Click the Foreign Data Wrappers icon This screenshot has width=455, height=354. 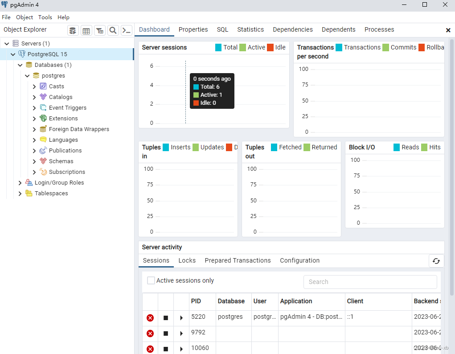click(x=43, y=129)
